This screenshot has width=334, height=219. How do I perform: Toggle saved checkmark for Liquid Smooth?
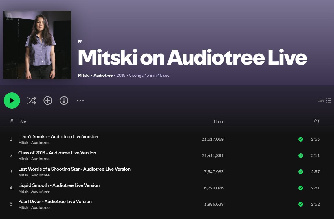[300, 188]
